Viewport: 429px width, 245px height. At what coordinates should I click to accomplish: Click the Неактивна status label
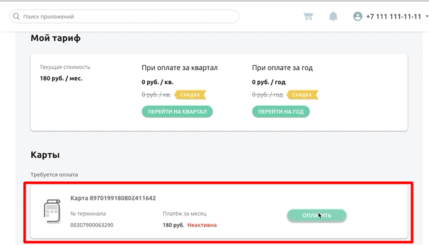[202, 225]
